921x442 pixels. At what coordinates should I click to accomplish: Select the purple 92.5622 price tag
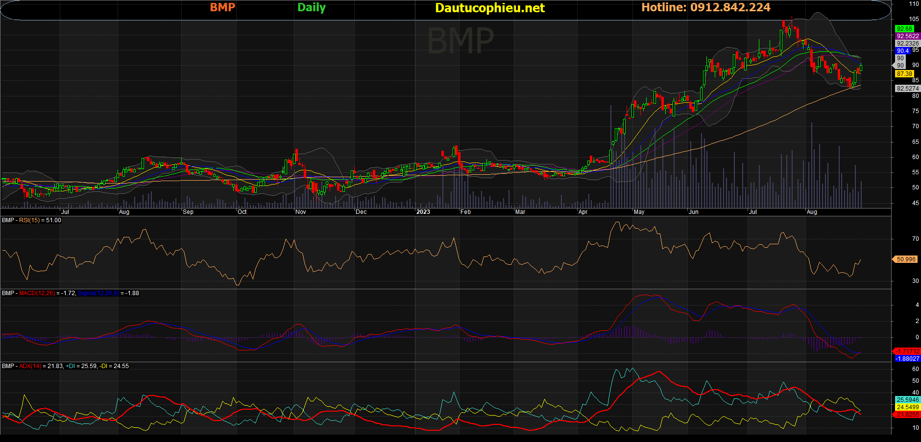coord(907,36)
